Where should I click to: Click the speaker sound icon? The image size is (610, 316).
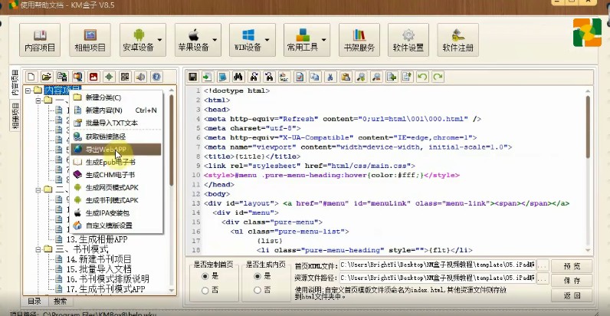141,77
